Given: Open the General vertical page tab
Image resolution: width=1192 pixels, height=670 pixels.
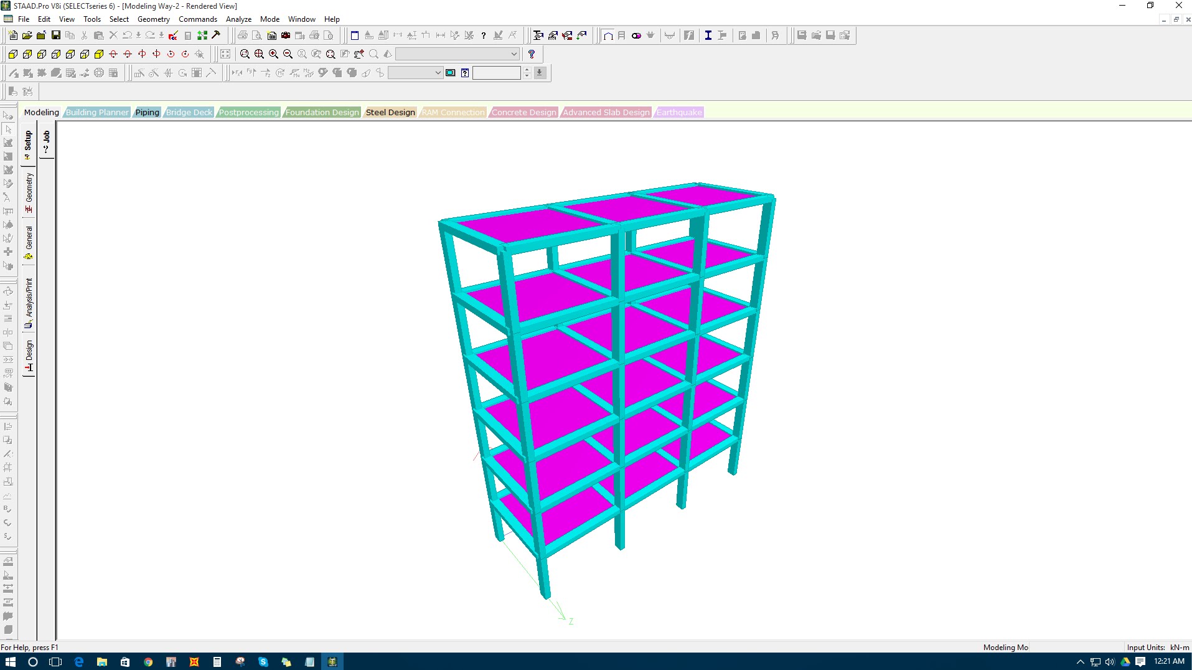Looking at the screenshot, I should click(29, 242).
